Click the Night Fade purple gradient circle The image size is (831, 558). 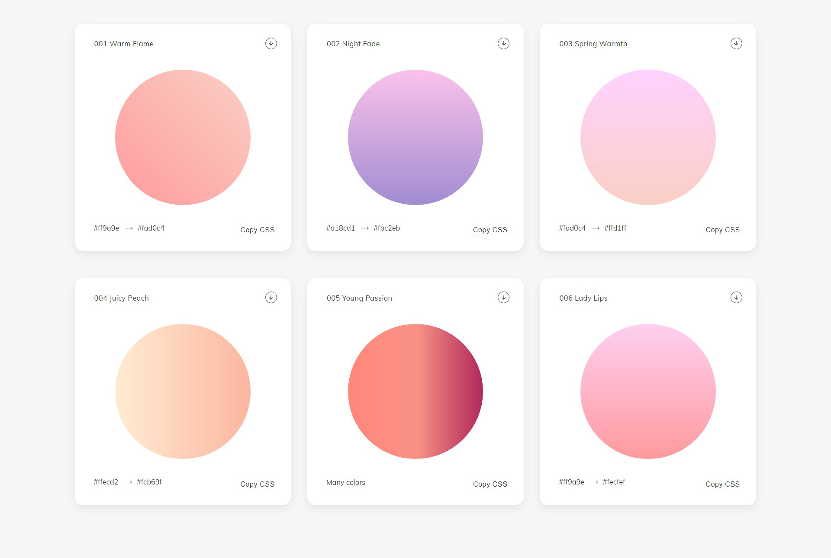pyautogui.click(x=415, y=137)
